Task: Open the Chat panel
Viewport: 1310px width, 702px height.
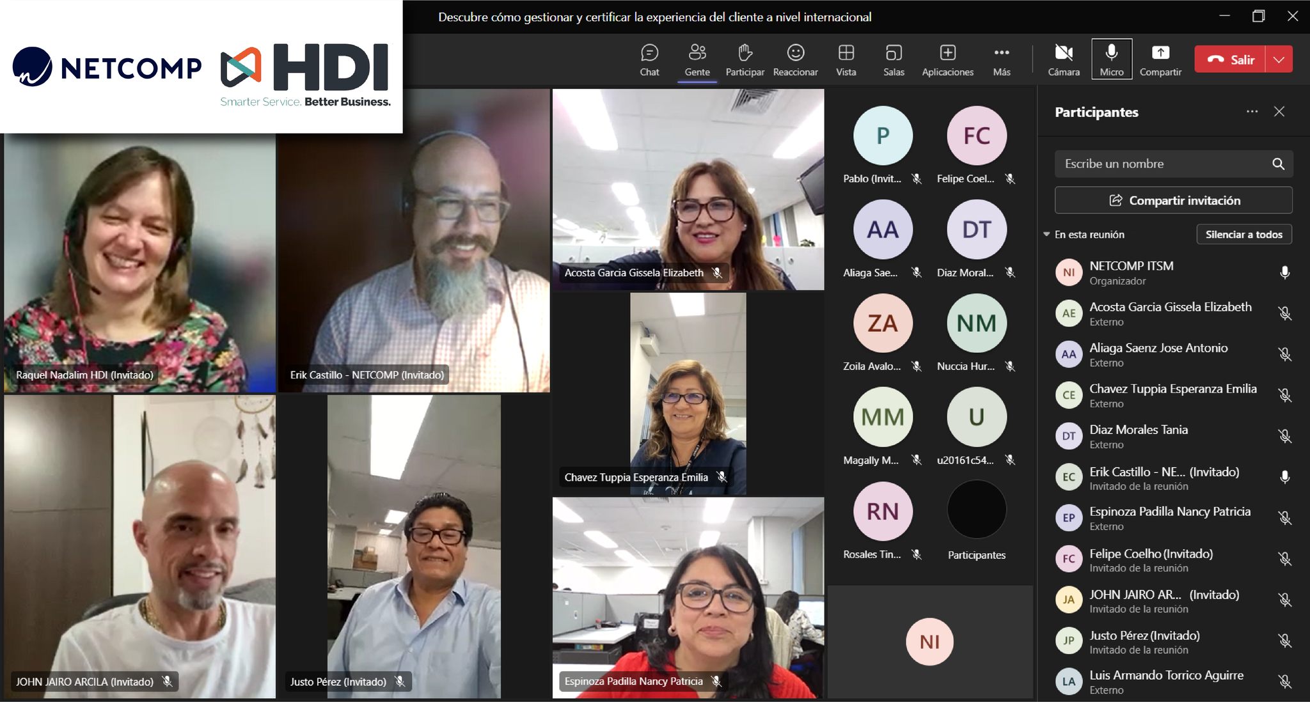Action: (649, 60)
